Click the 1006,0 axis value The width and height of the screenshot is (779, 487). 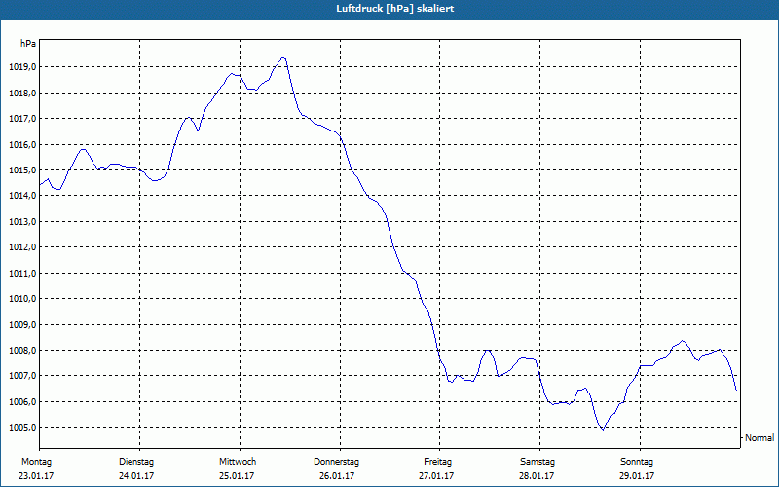[21, 401]
